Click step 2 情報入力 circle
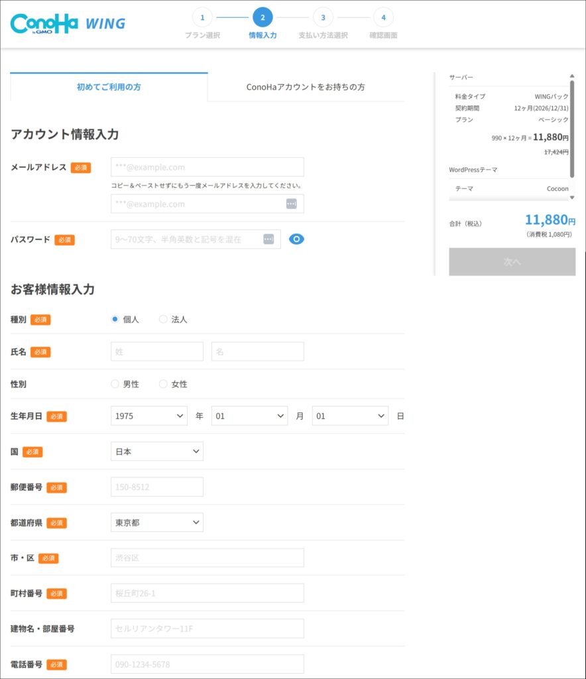 pos(263,17)
